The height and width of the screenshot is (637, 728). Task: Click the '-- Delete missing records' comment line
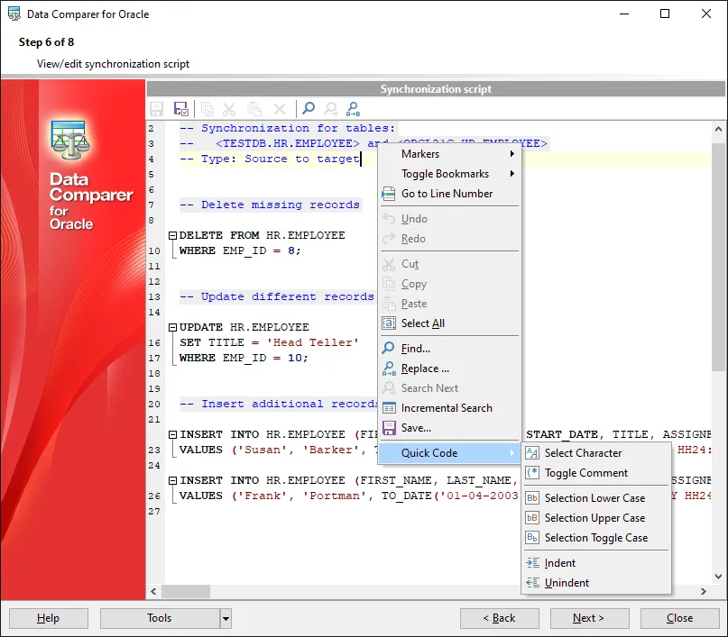click(x=270, y=205)
